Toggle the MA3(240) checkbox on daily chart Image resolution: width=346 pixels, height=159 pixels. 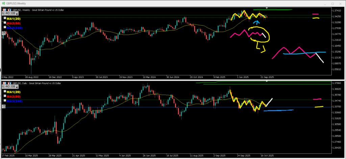pos(5,101)
